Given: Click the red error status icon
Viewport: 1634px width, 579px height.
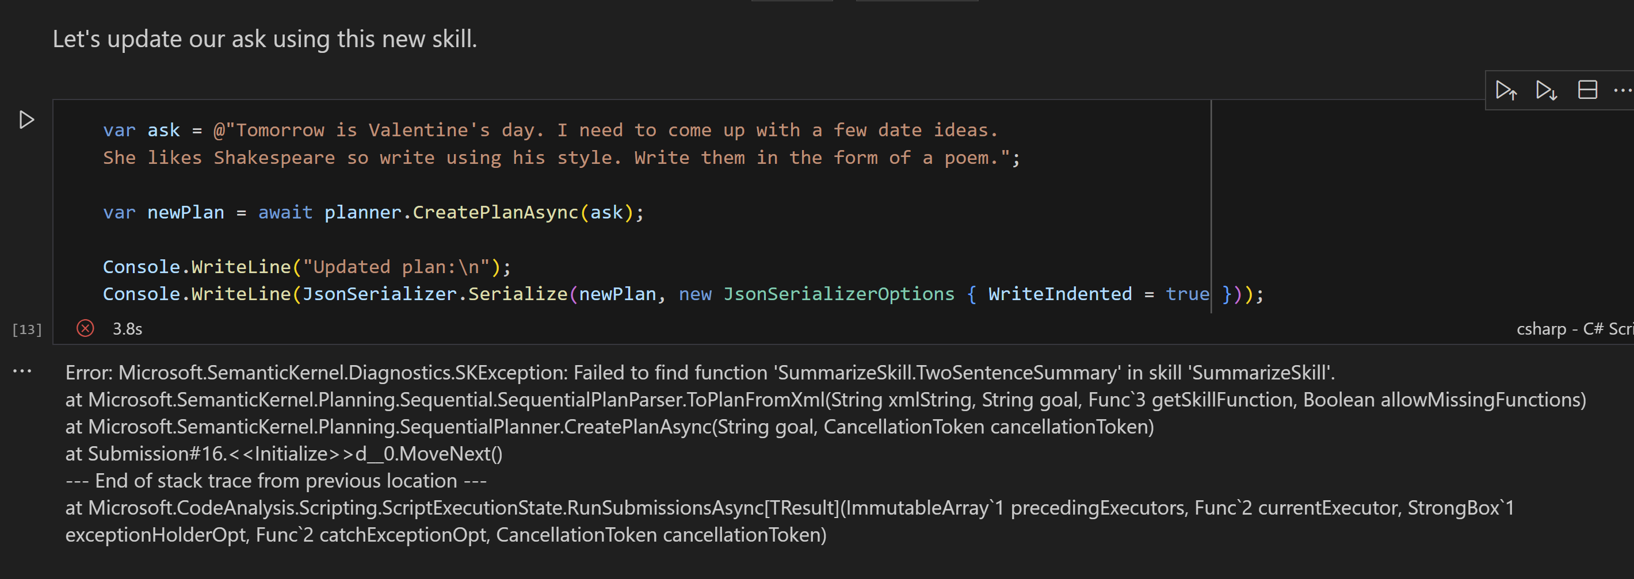Looking at the screenshot, I should (85, 328).
